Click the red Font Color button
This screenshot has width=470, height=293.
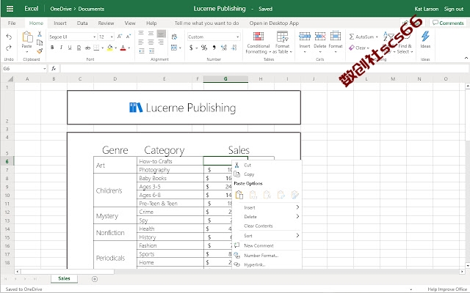[x=123, y=47]
